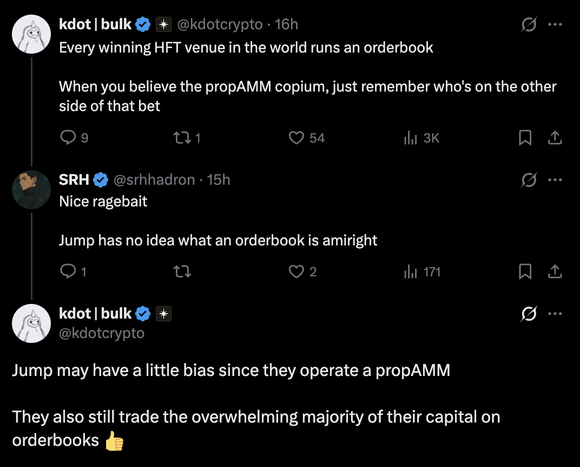Open more options for top tweet
Screen dimensions: 580x467
pos(555,25)
